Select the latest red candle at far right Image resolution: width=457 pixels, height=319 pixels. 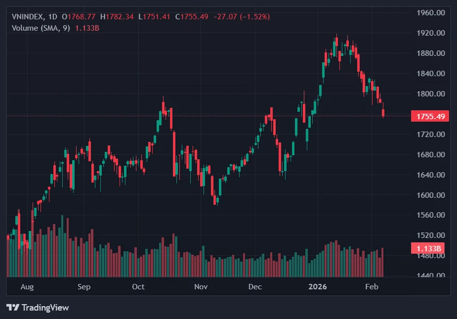pos(384,113)
